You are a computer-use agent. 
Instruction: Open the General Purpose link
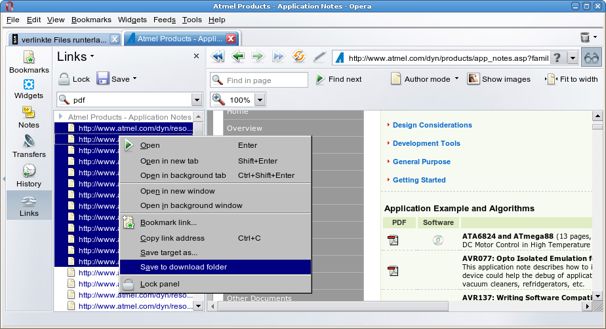[421, 162]
